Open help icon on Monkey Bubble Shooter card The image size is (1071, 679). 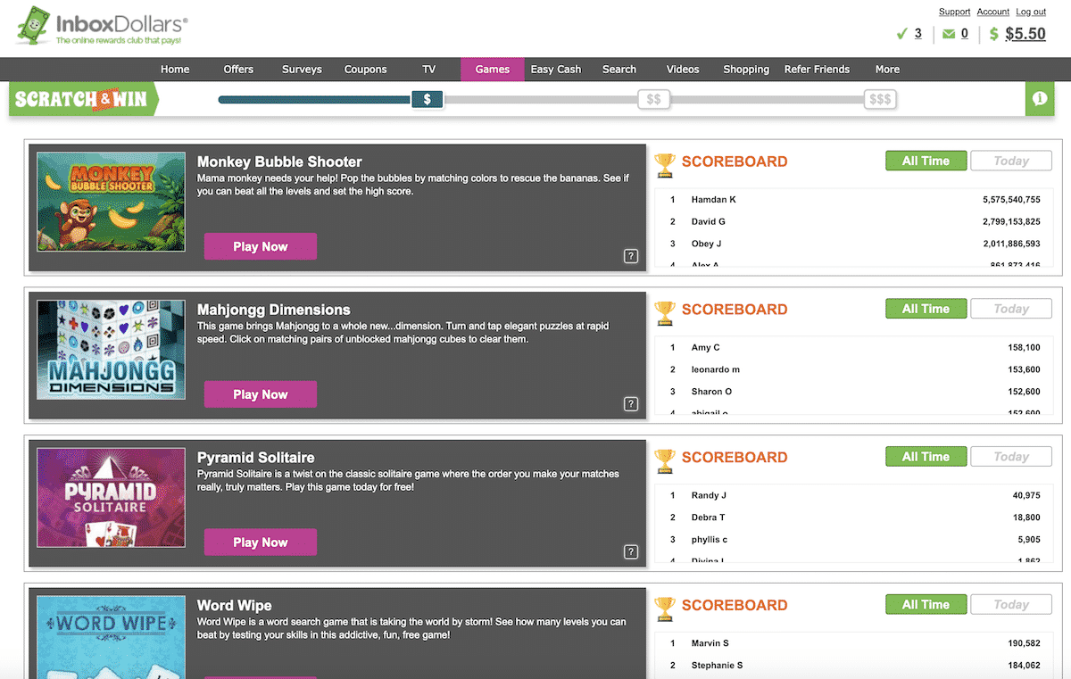click(x=631, y=256)
